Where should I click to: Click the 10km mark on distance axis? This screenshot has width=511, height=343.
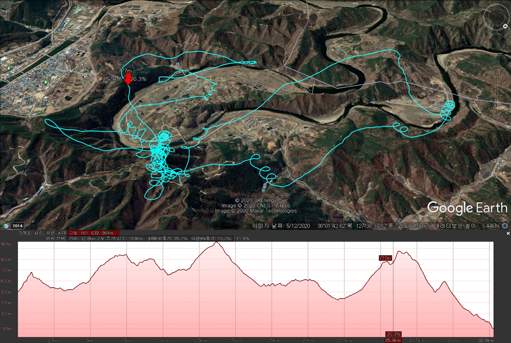[x=163, y=340]
